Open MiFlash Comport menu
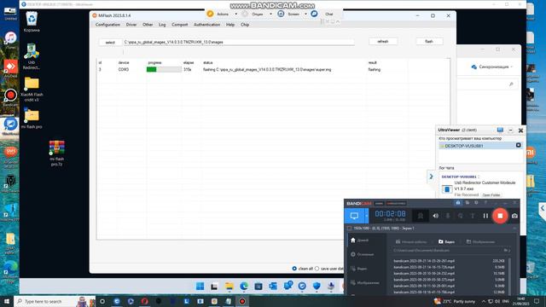 click(x=180, y=25)
